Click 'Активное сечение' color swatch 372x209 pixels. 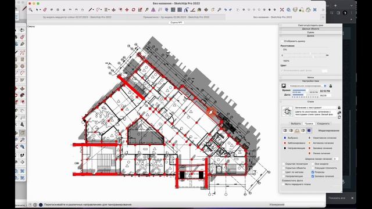309,143
